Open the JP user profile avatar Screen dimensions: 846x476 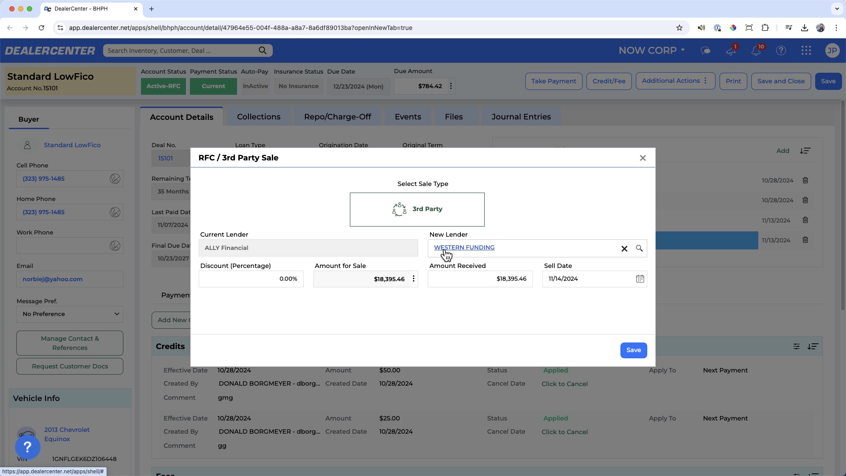(x=832, y=51)
